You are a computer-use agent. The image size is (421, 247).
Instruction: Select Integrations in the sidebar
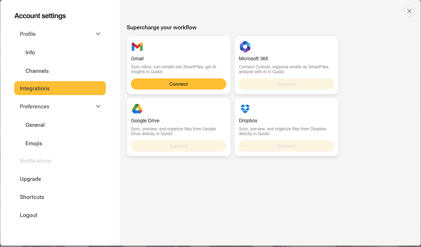(60, 88)
